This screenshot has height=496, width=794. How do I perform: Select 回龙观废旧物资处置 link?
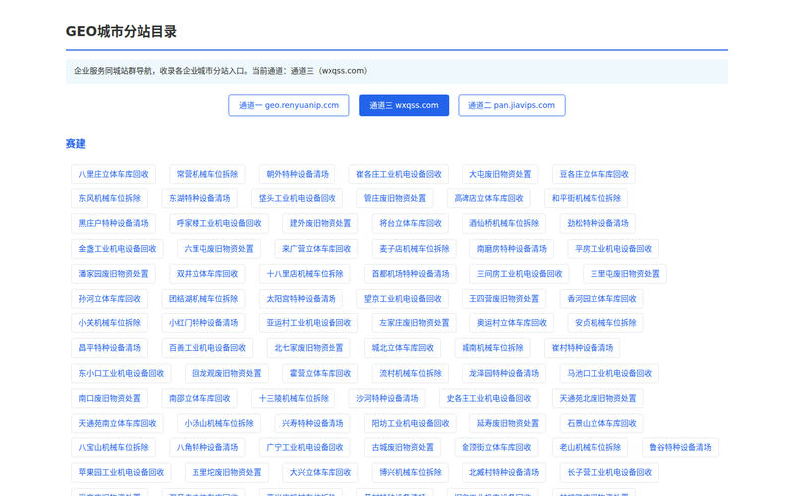click(226, 373)
